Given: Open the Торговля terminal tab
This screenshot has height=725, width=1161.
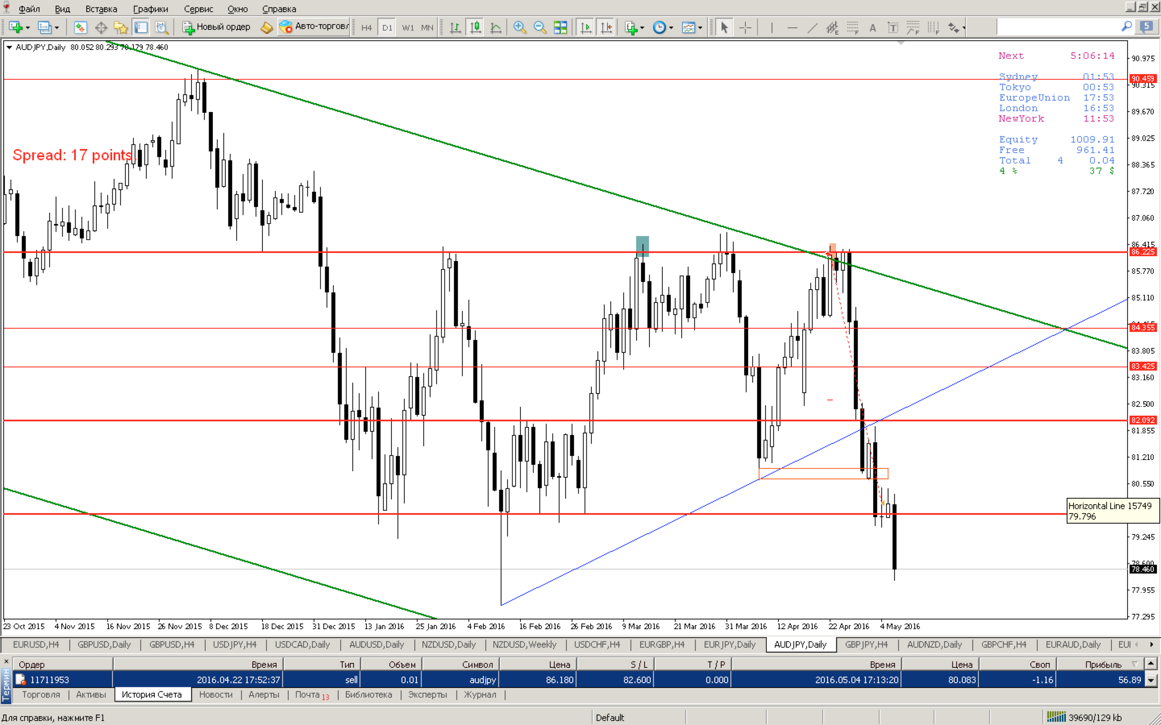Looking at the screenshot, I should [41, 694].
